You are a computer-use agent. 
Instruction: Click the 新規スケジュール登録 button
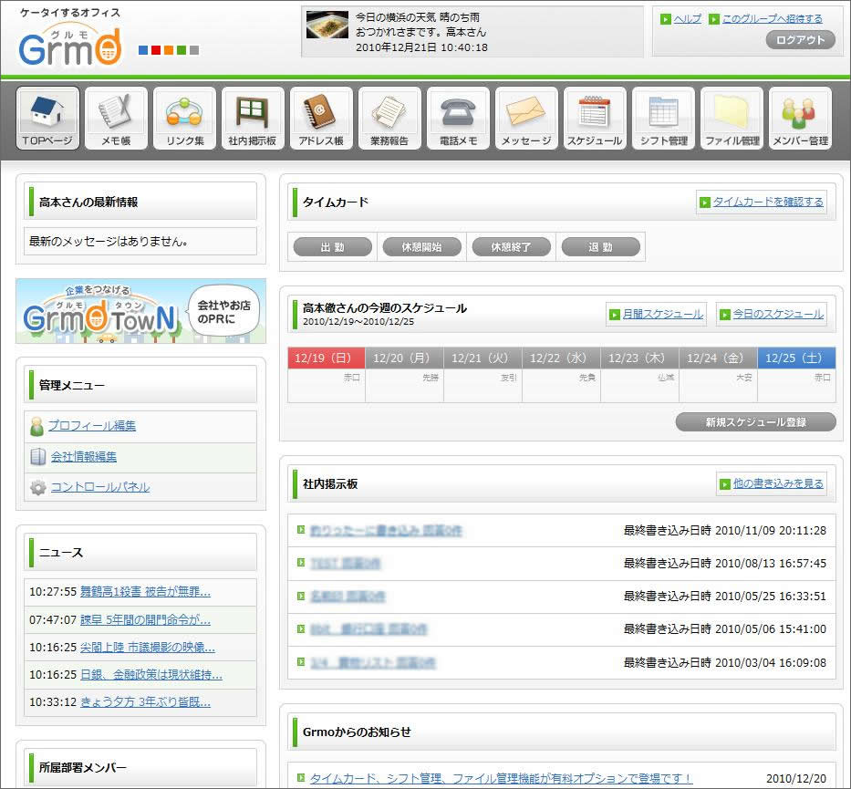pos(755,422)
